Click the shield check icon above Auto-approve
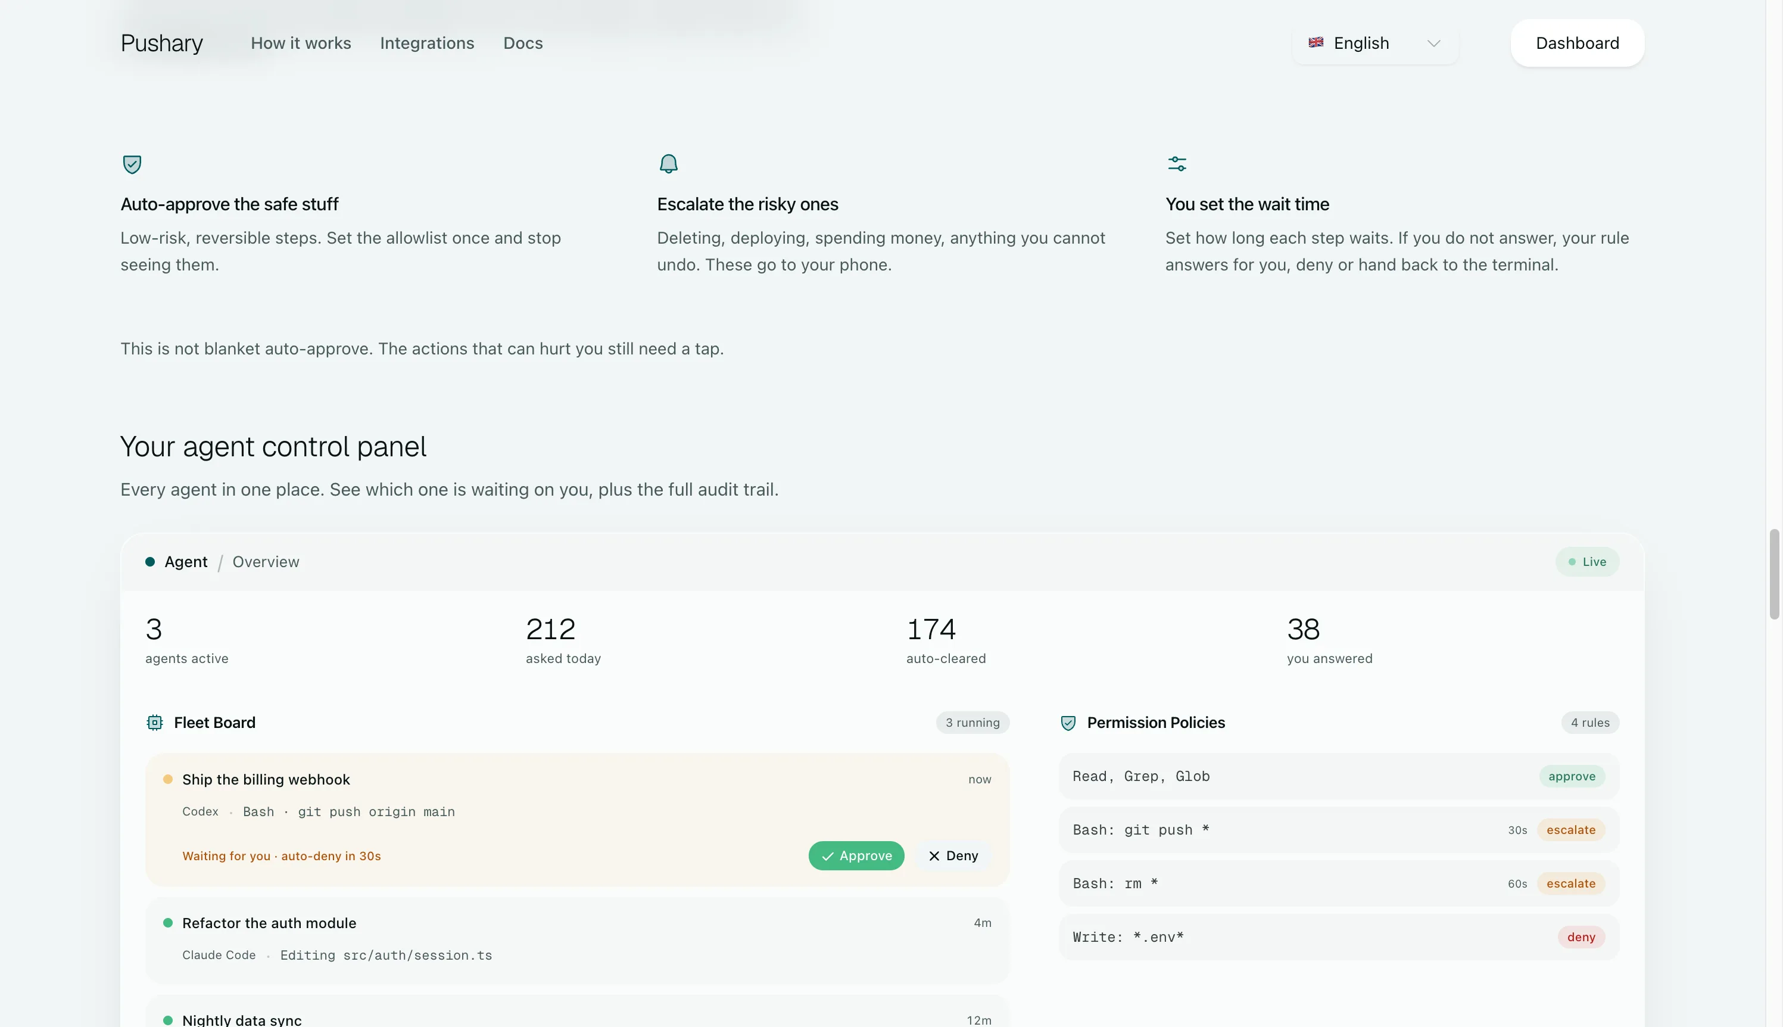The height and width of the screenshot is (1027, 1783). pyautogui.click(x=132, y=164)
